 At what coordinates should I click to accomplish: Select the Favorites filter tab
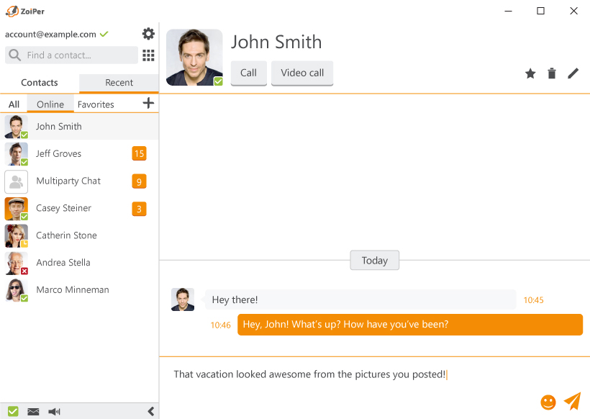point(96,104)
